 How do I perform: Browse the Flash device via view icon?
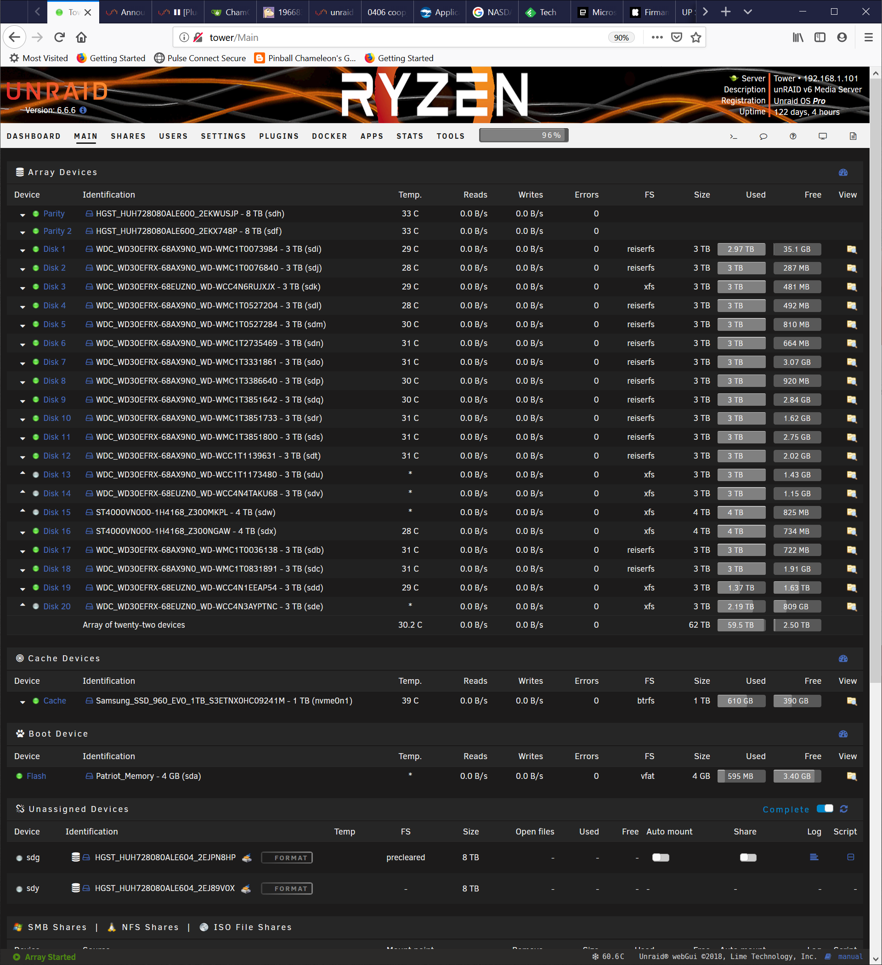pyautogui.click(x=851, y=776)
